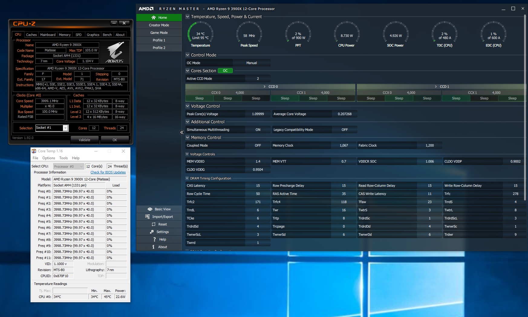Screen dimensions: 528x317
Task: Open Core Temp Options menu
Action: 49,158
